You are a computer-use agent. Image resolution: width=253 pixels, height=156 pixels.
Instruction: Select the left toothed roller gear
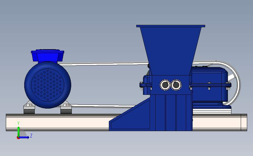165,85
